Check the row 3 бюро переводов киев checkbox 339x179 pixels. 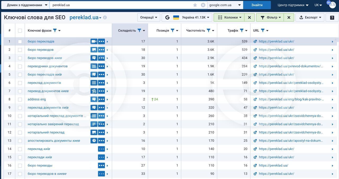point(20,58)
